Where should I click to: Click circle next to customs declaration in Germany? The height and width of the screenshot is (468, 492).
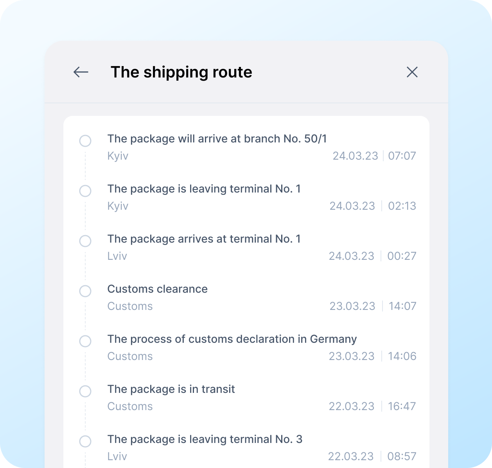(85, 341)
